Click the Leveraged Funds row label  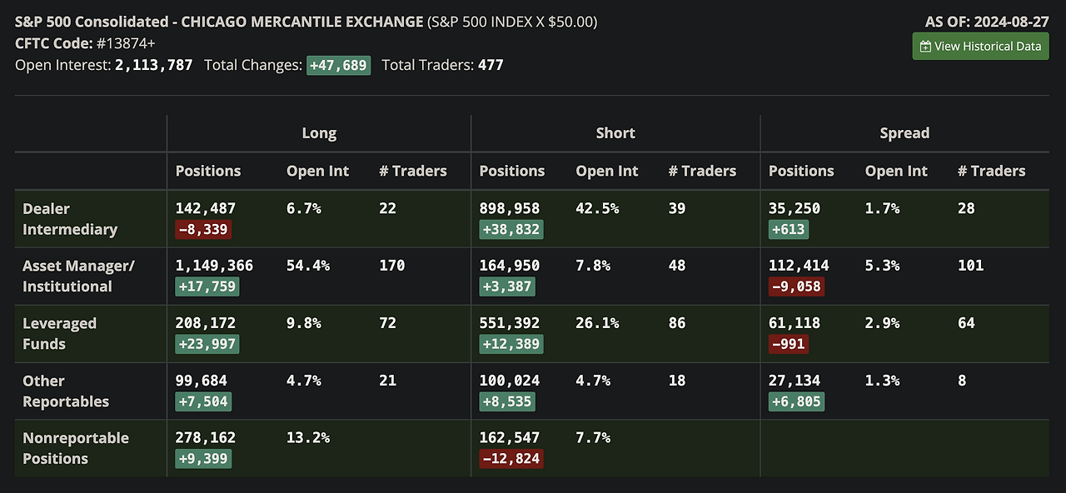60,334
